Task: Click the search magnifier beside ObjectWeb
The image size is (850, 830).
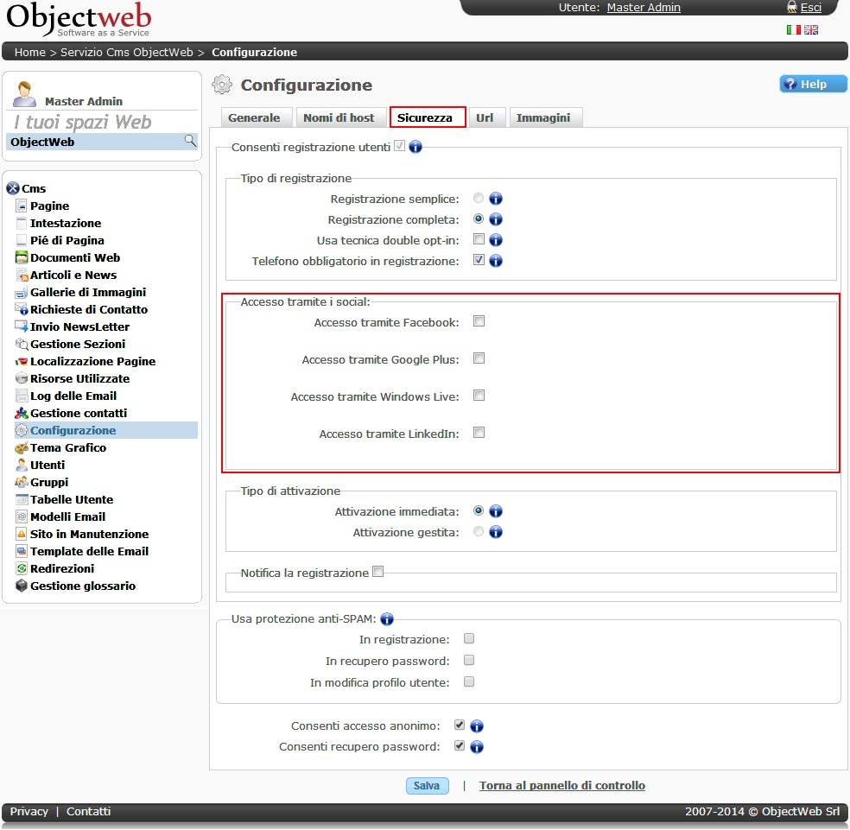Action: 190,140
